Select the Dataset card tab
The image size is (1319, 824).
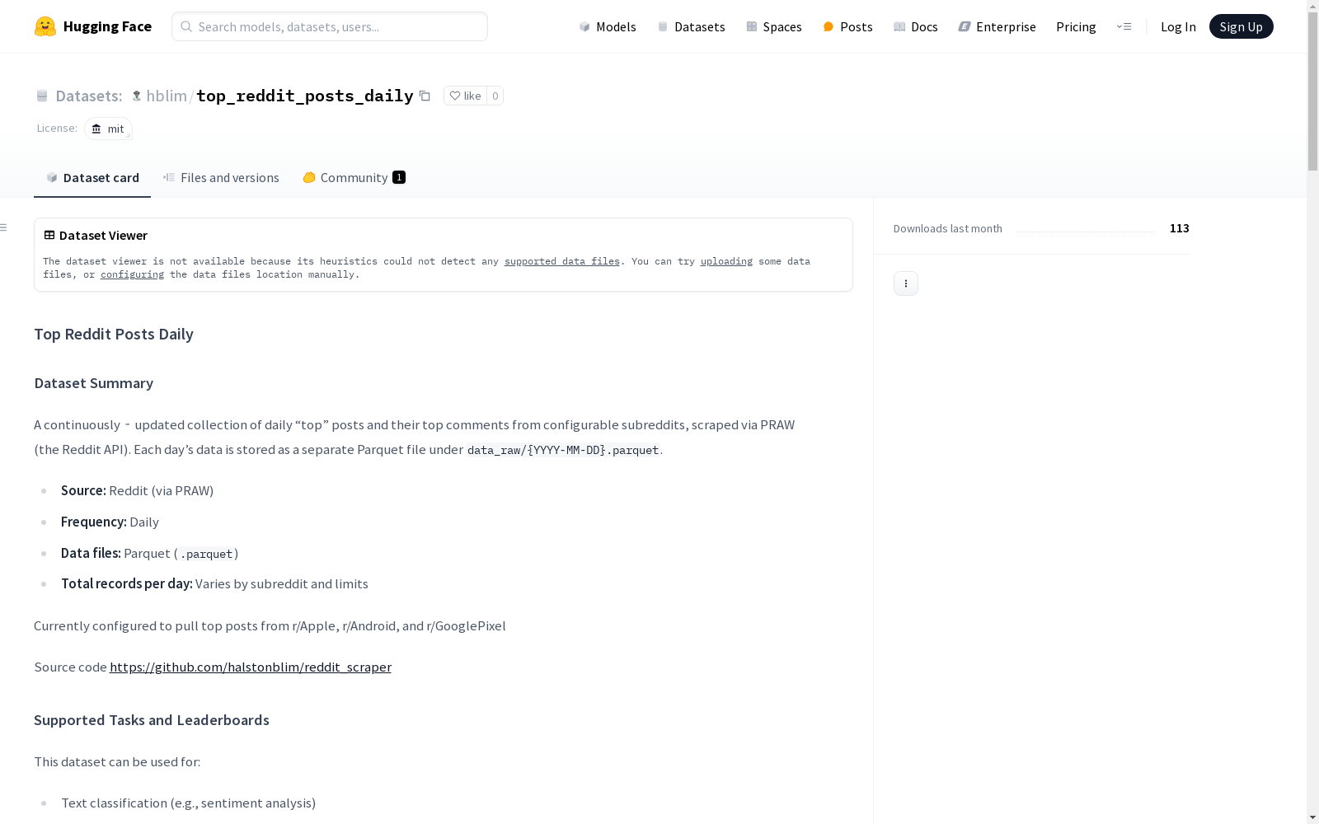pyautogui.click(x=92, y=177)
